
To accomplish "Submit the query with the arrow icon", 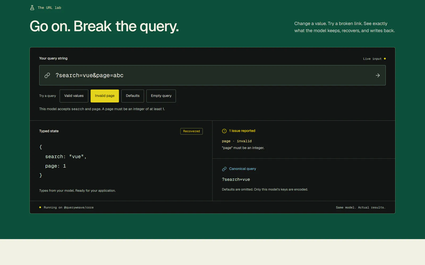I will point(378,76).
